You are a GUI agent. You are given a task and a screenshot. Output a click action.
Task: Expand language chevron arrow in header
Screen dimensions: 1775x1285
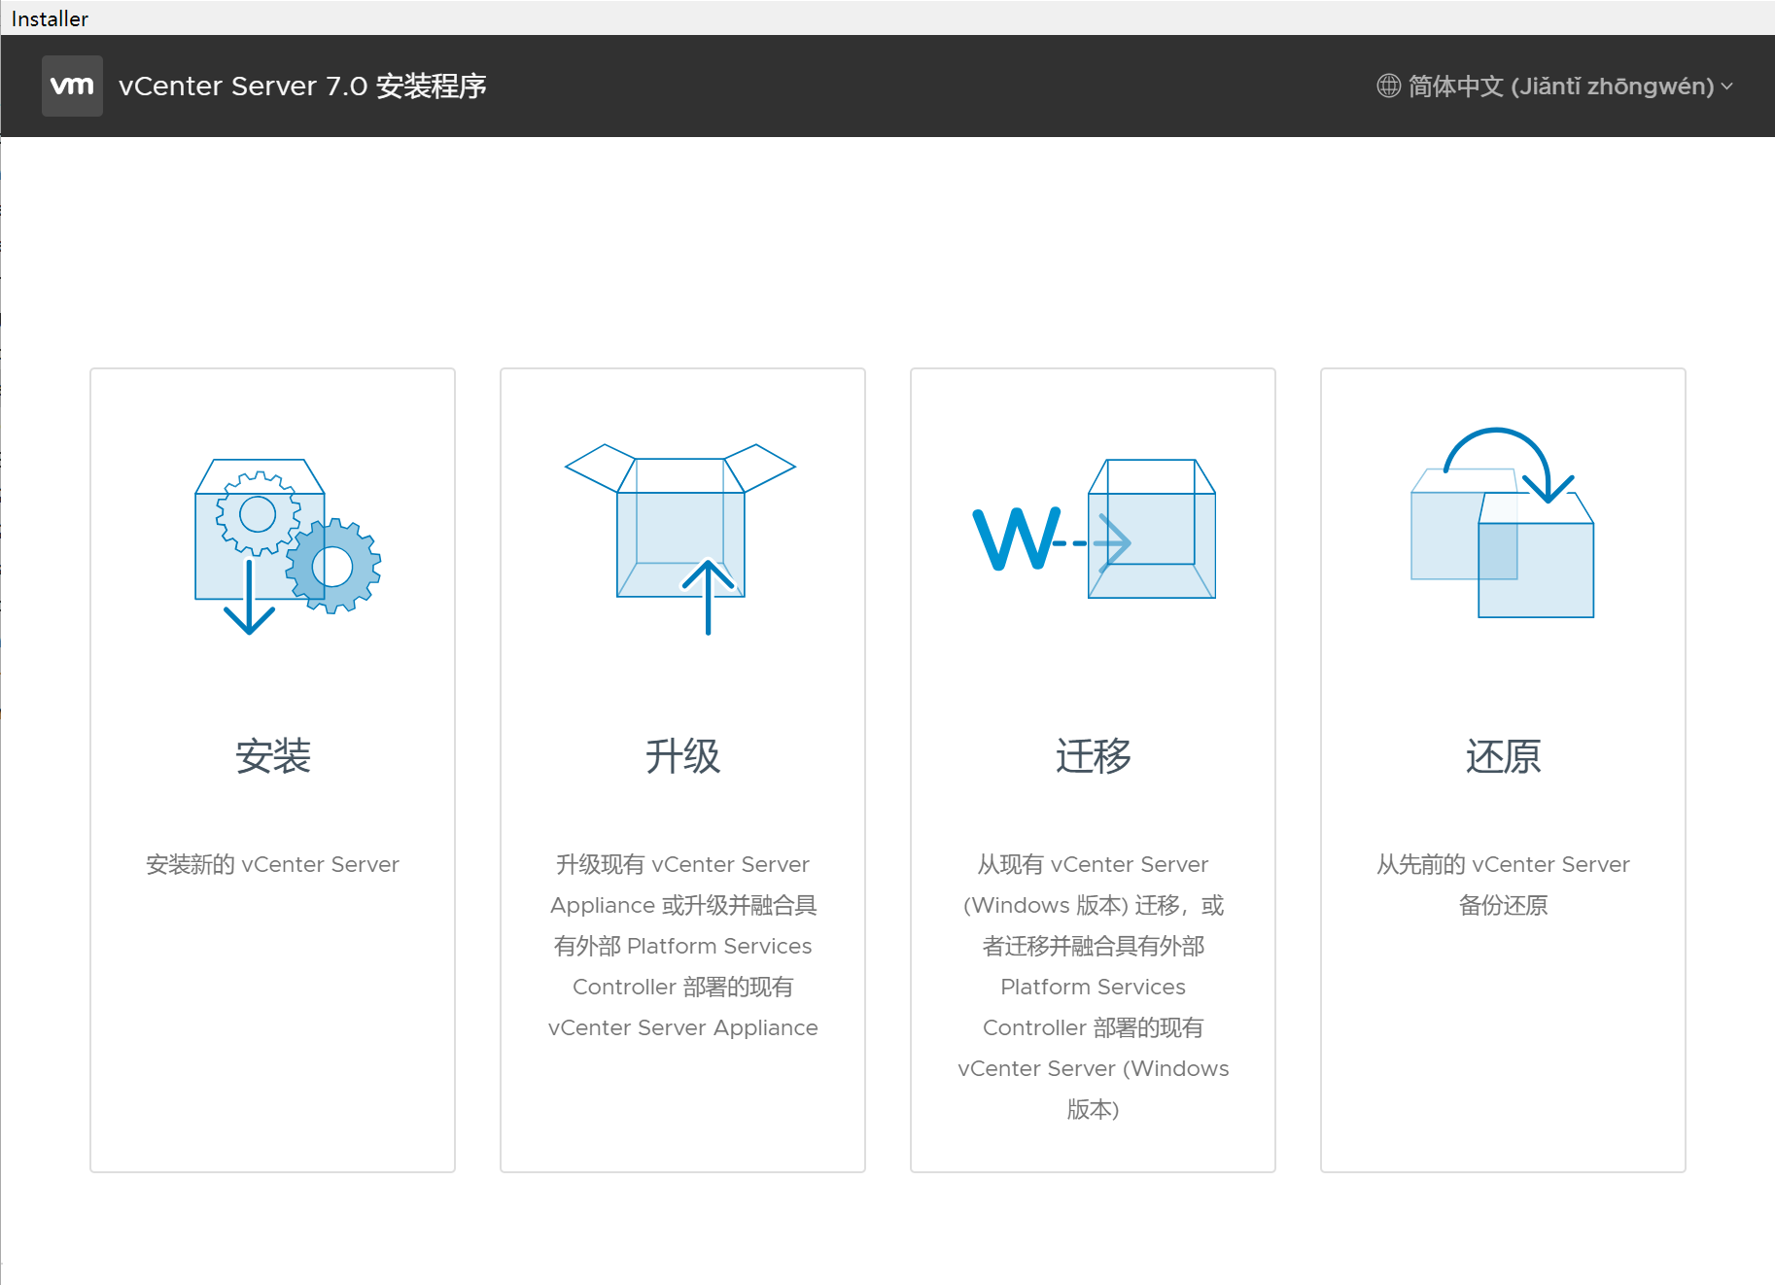[1727, 86]
